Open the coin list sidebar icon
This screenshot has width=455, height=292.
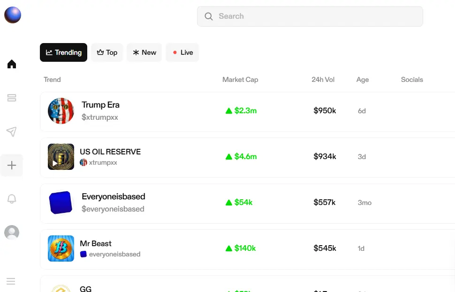pos(11,98)
